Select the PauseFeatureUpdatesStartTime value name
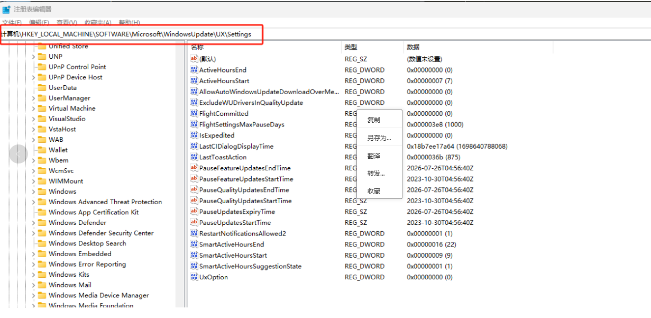The width and height of the screenshot is (651, 318). pyautogui.click(x=246, y=179)
